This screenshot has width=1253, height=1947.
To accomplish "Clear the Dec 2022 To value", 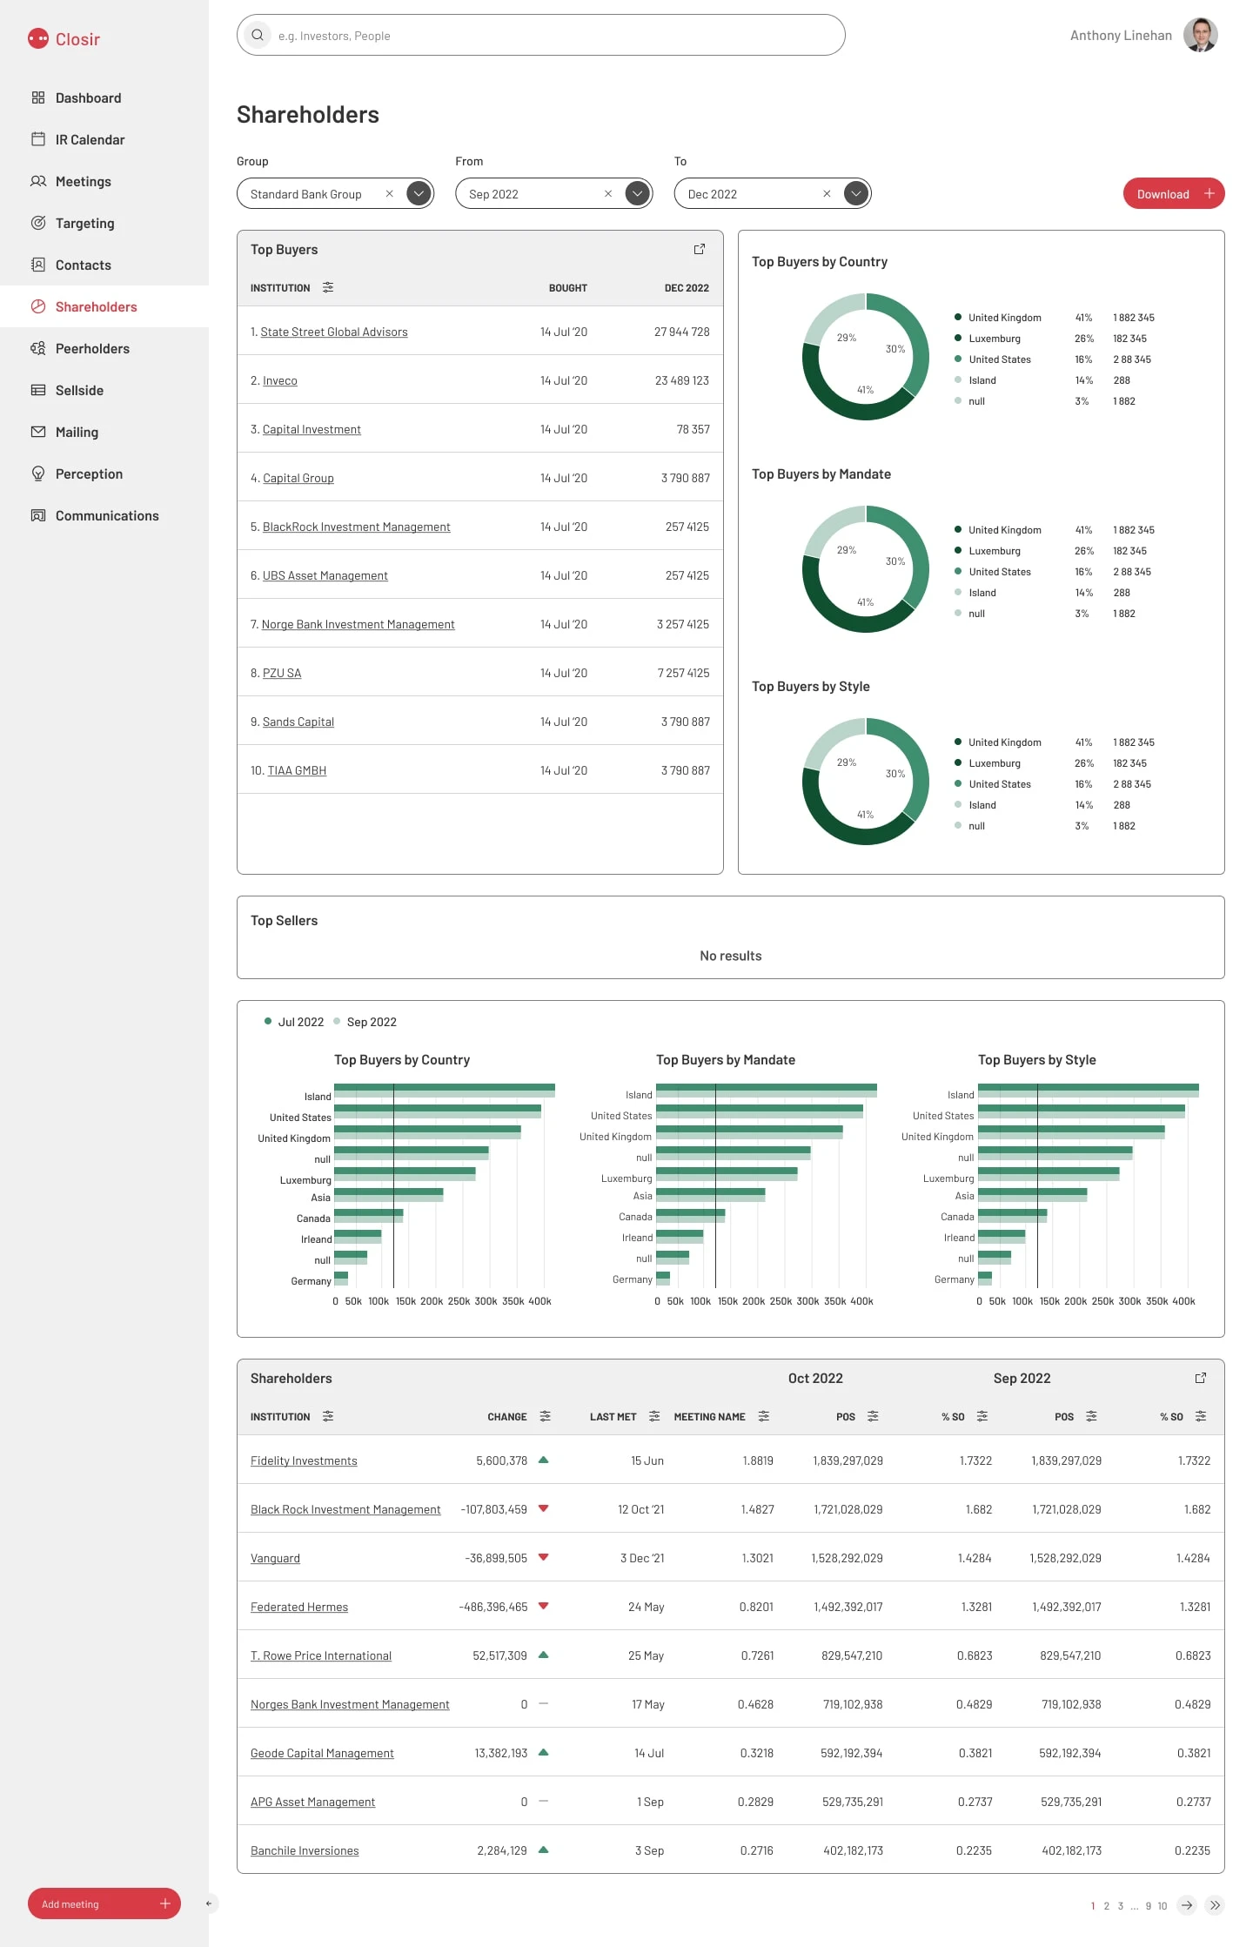I will [x=827, y=193].
